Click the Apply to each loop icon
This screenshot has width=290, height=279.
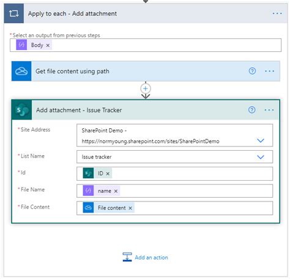13,13
